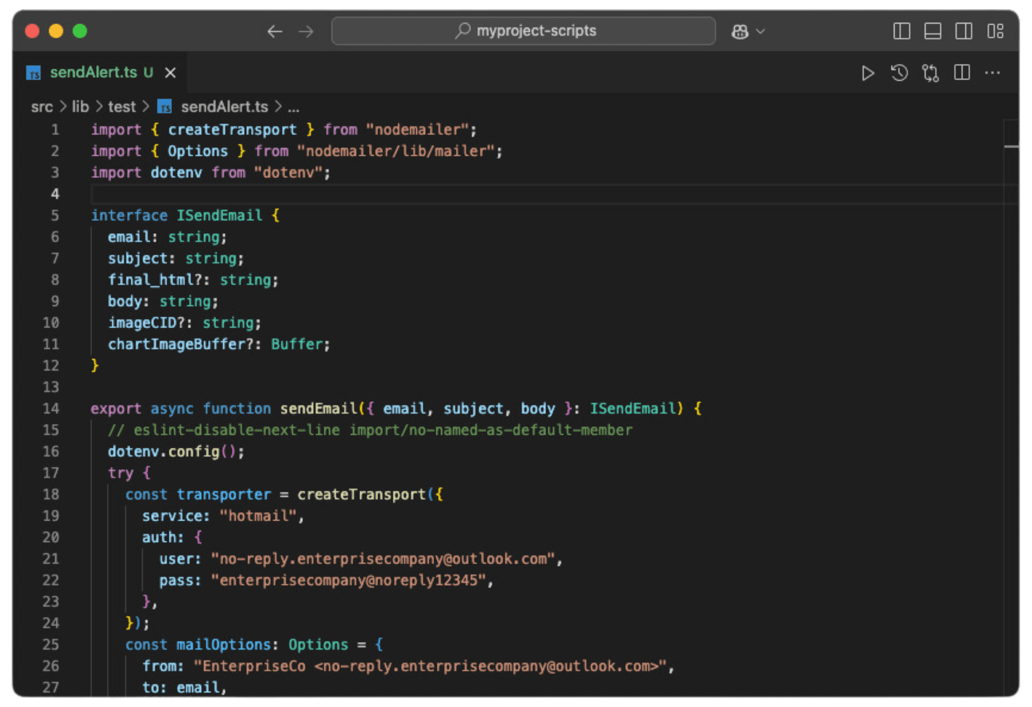Image resolution: width=1032 pixels, height=707 pixels.
Task: Select the src breadcrumb
Action: [x=42, y=107]
